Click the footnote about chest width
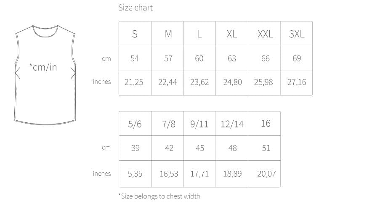 pyautogui.click(x=159, y=196)
